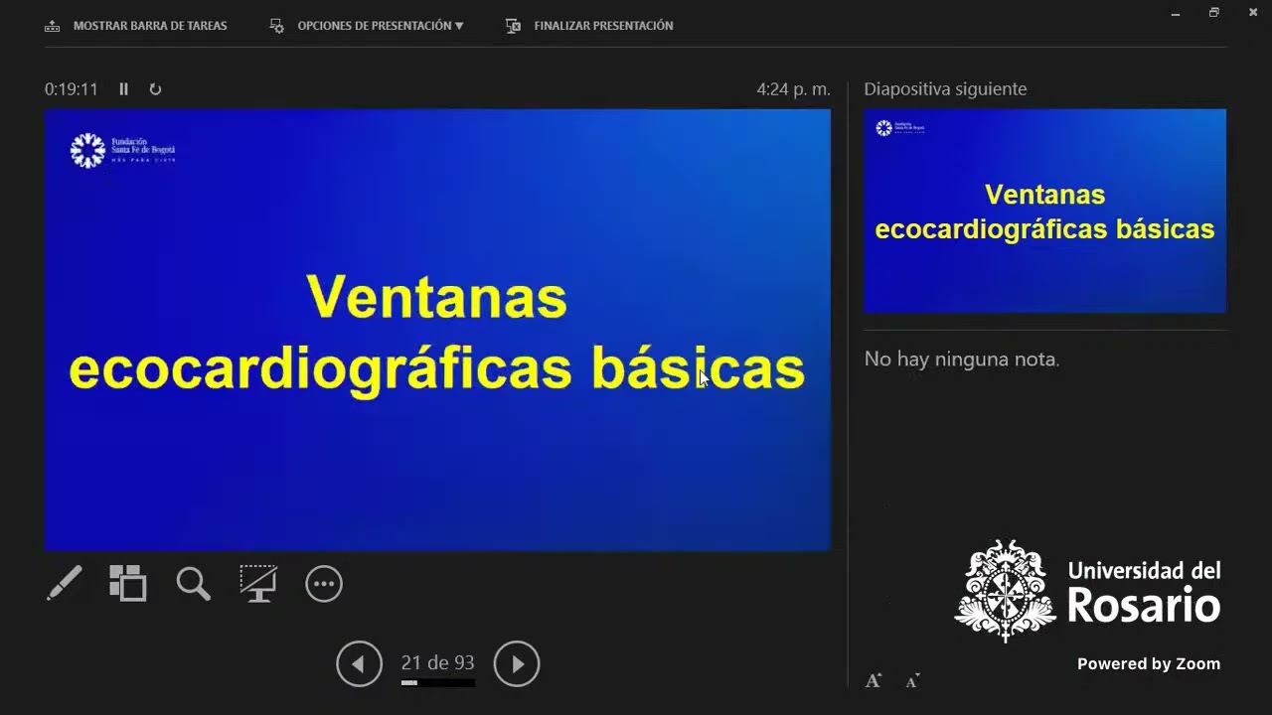1272x715 pixels.
Task: Click the display settings icon beside Opciones
Action: 277,26
